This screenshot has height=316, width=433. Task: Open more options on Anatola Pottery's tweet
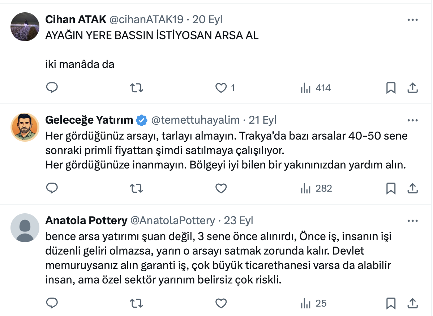point(412,221)
